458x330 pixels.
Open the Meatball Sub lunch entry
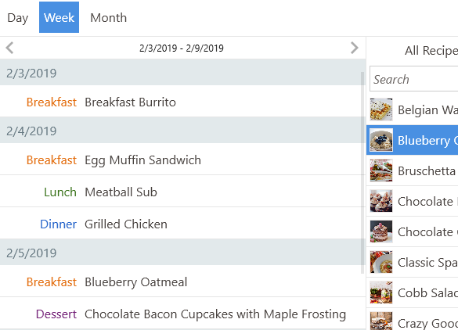point(181,192)
